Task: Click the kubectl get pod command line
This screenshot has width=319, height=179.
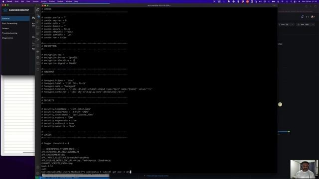Action: click(x=86, y=172)
